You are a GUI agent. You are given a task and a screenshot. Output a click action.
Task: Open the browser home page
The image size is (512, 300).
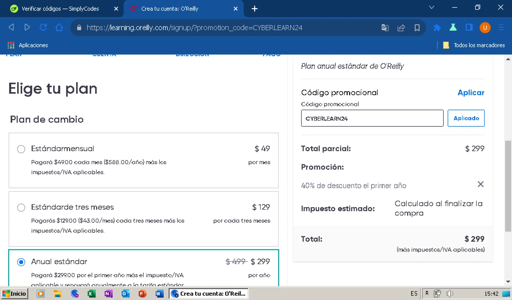click(x=59, y=27)
